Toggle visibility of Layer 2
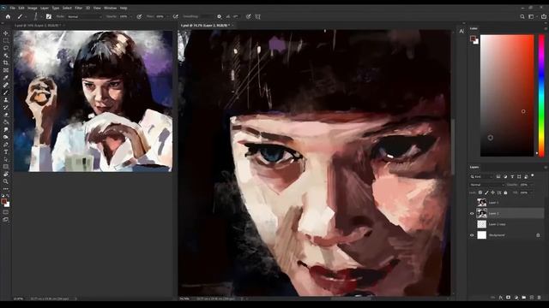This screenshot has height=308, width=549. pyautogui.click(x=472, y=213)
